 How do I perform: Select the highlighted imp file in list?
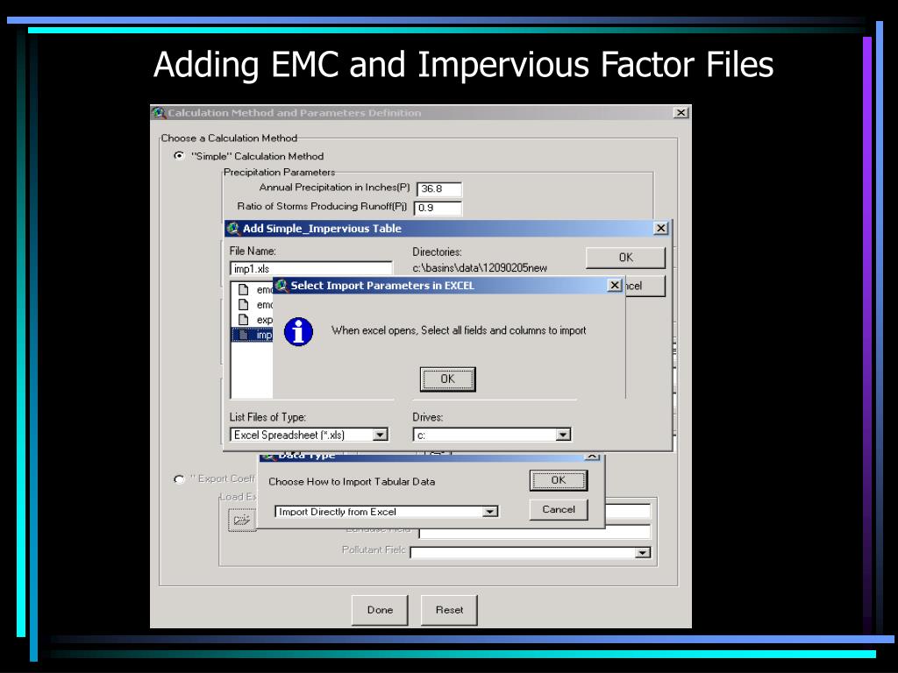point(252,335)
